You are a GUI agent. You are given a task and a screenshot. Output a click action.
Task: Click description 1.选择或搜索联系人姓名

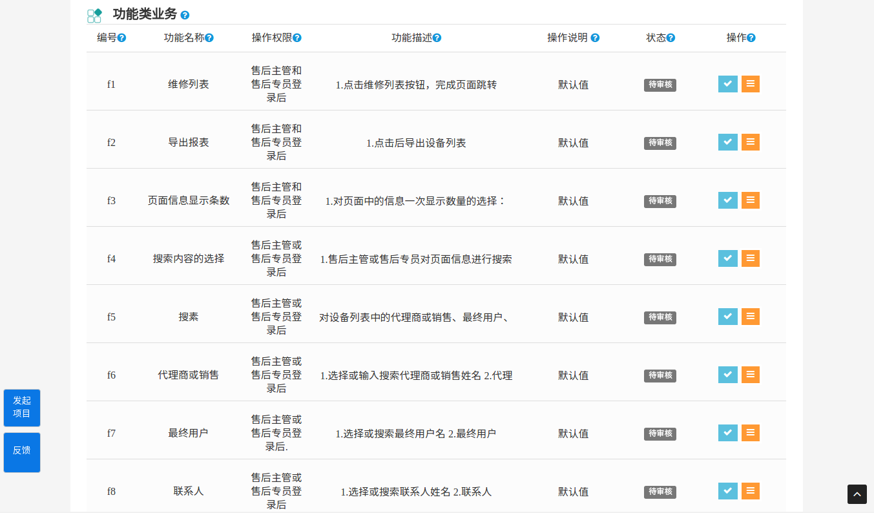point(416,492)
